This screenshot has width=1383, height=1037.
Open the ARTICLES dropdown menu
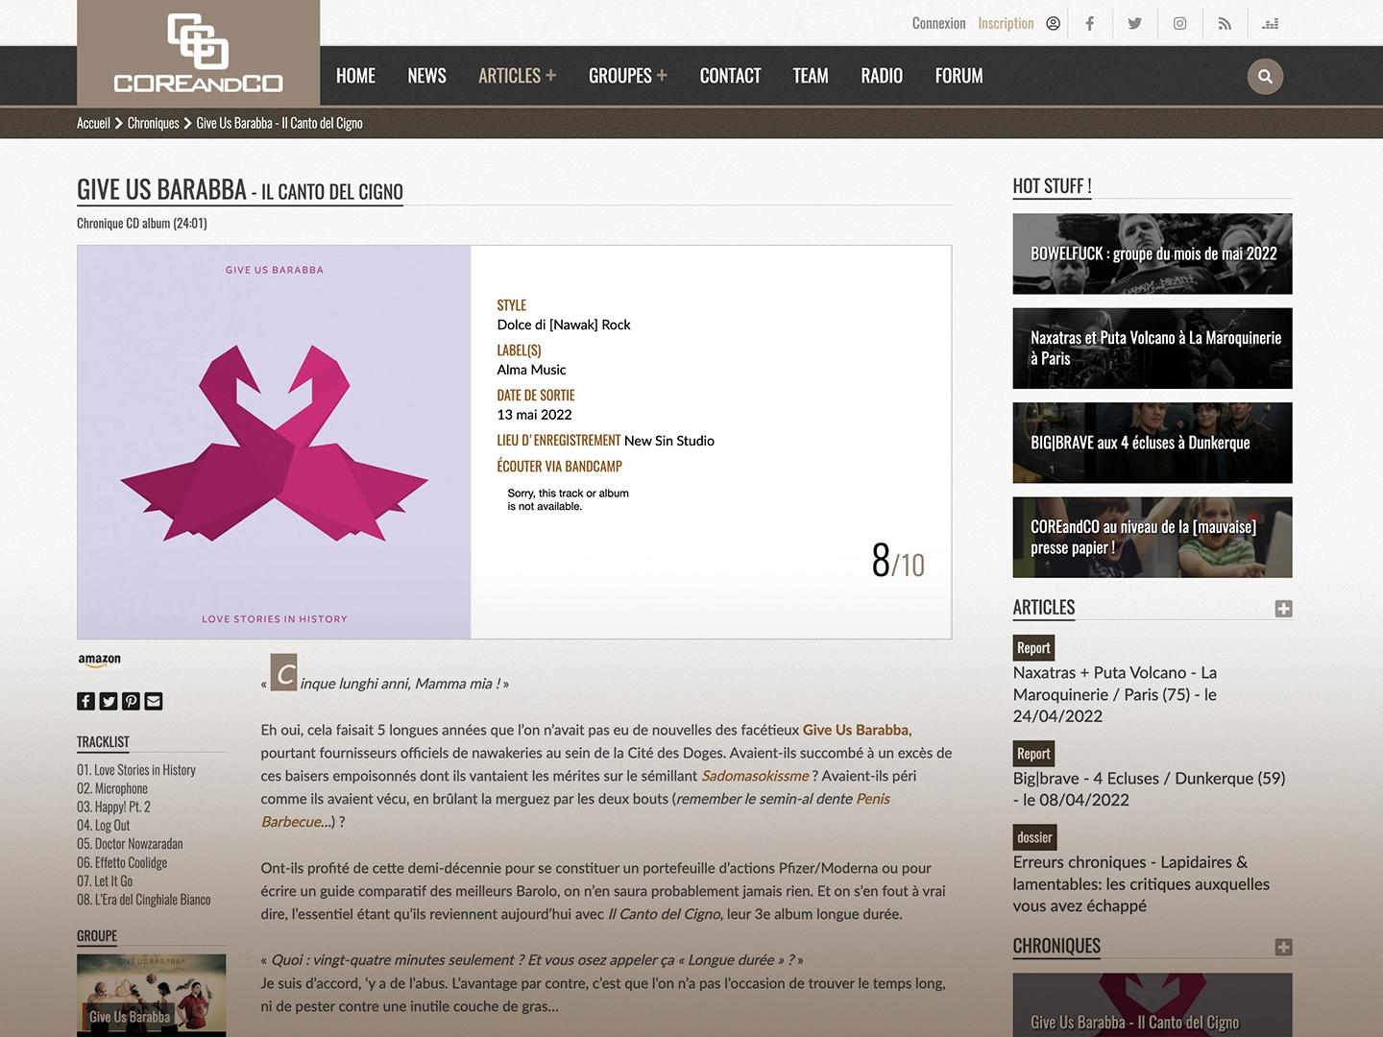click(517, 76)
